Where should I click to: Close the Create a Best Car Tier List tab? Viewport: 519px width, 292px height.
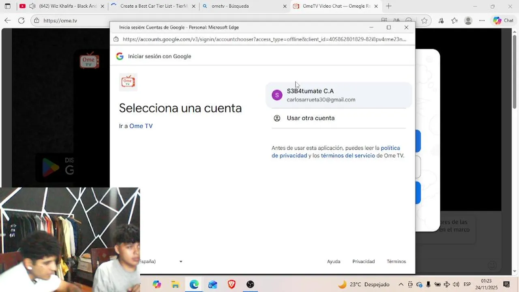click(193, 6)
